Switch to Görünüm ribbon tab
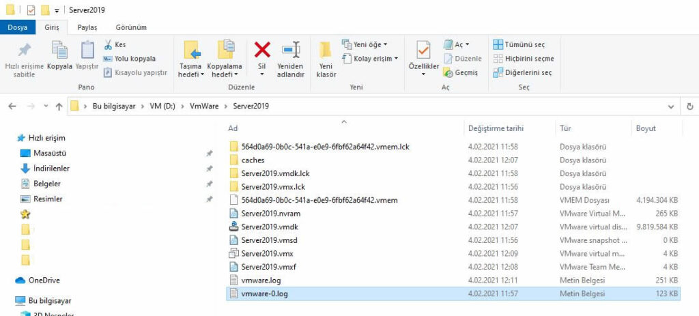 click(x=131, y=27)
